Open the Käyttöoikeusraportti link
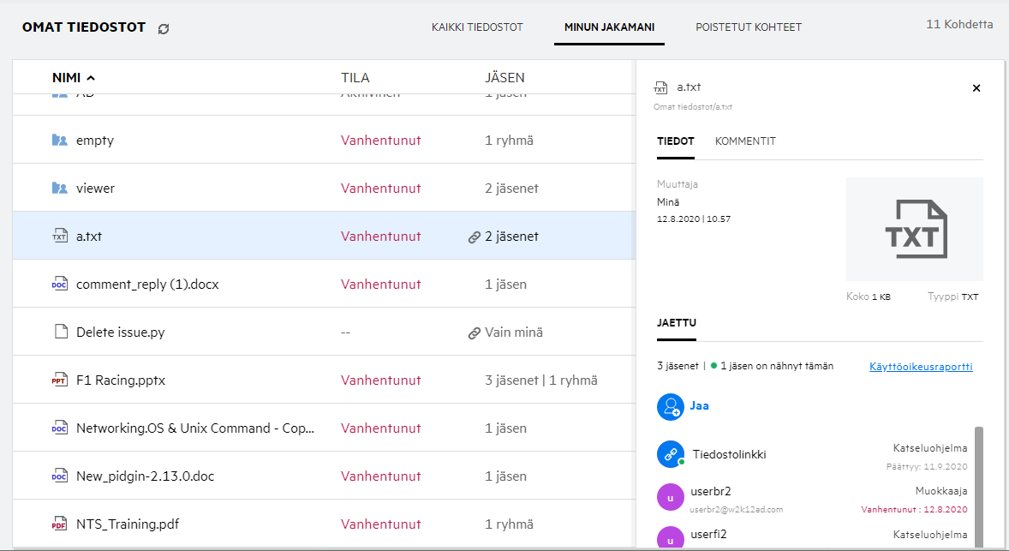 point(921,367)
